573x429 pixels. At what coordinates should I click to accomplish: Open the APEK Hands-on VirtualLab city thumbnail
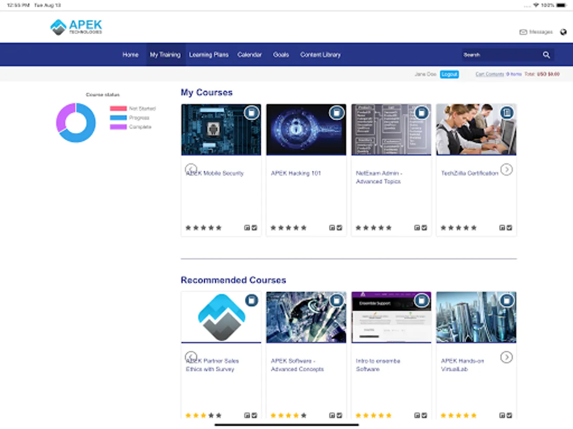476,317
